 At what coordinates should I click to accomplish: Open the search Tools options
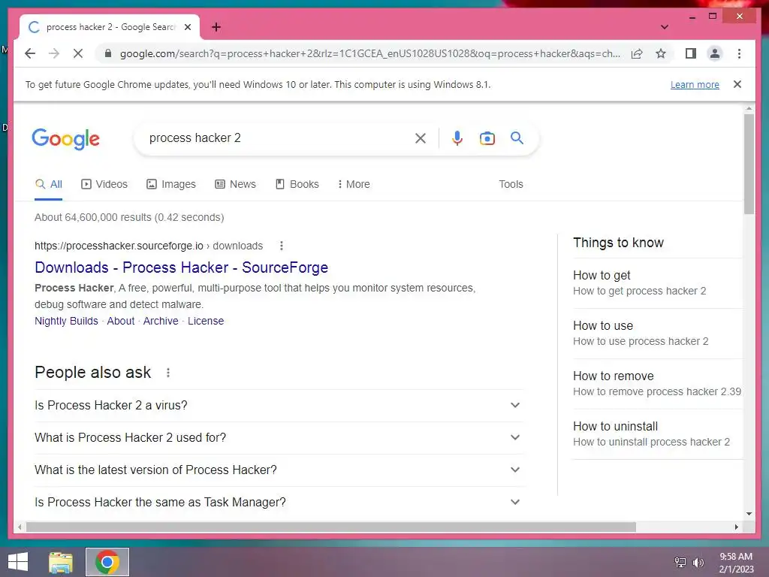coord(511,184)
